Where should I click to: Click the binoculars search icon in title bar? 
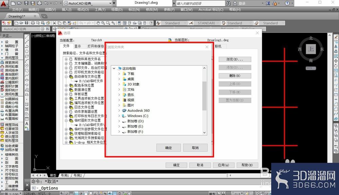(228, 3)
